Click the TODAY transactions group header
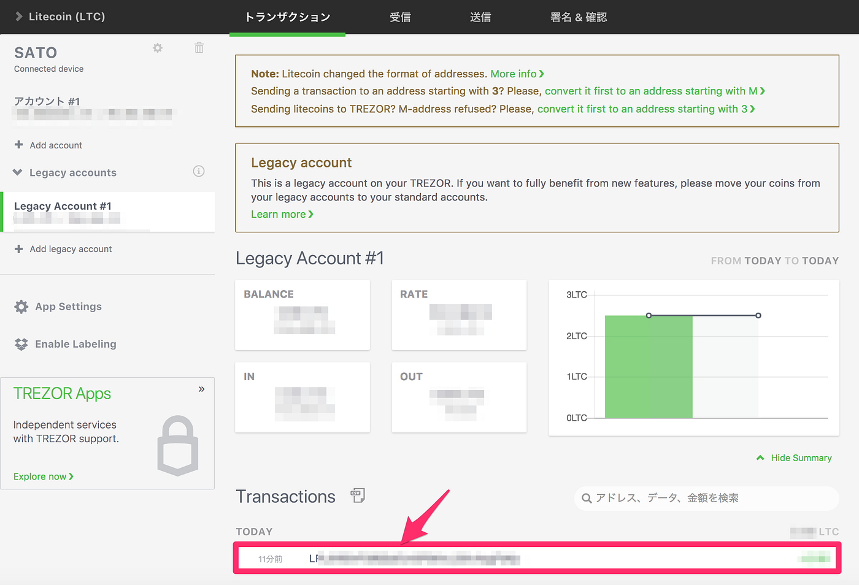Screen dimensions: 859x585 tap(254, 532)
